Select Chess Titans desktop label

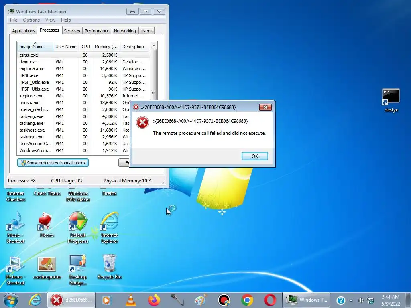coord(47,193)
